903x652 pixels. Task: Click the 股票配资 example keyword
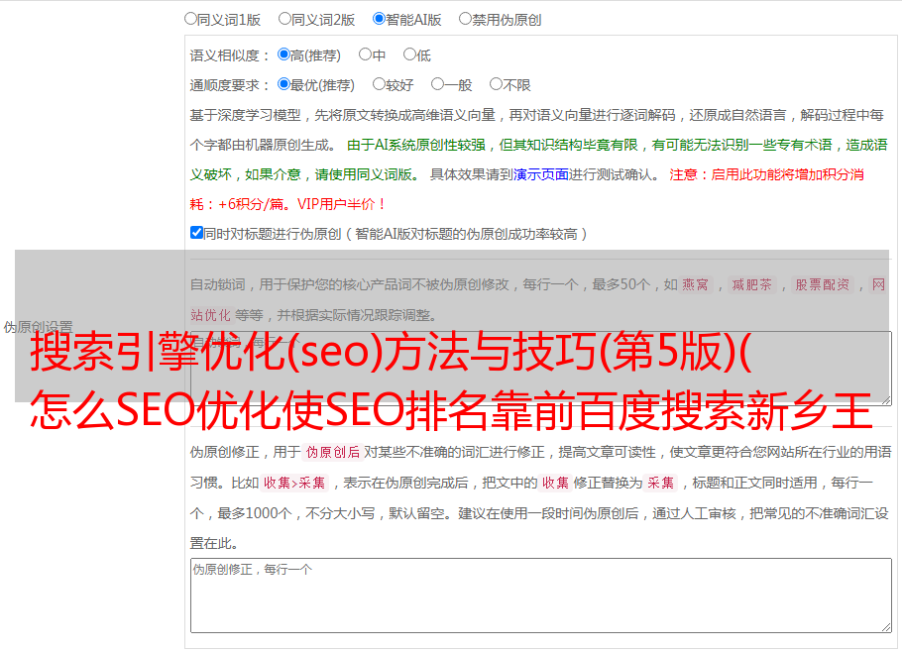pyautogui.click(x=823, y=284)
